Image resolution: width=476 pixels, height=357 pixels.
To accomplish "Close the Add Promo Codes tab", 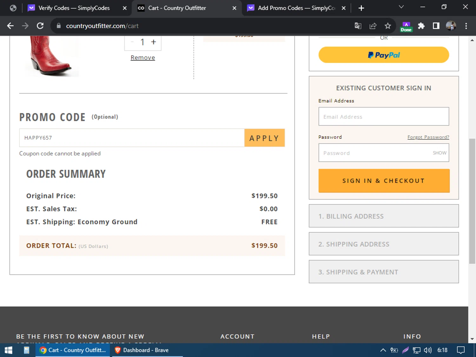I will pyautogui.click(x=344, y=8).
